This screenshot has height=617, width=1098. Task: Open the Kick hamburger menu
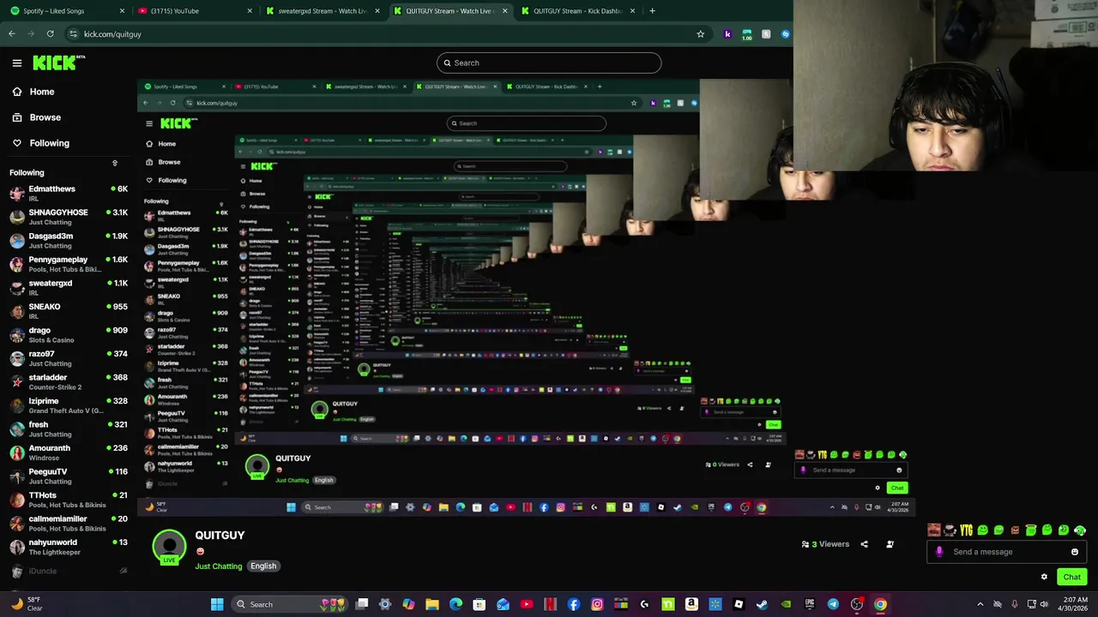(16, 63)
